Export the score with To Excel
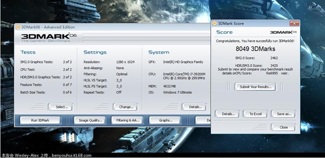The height and width of the screenshot is (158, 325). 255,114
